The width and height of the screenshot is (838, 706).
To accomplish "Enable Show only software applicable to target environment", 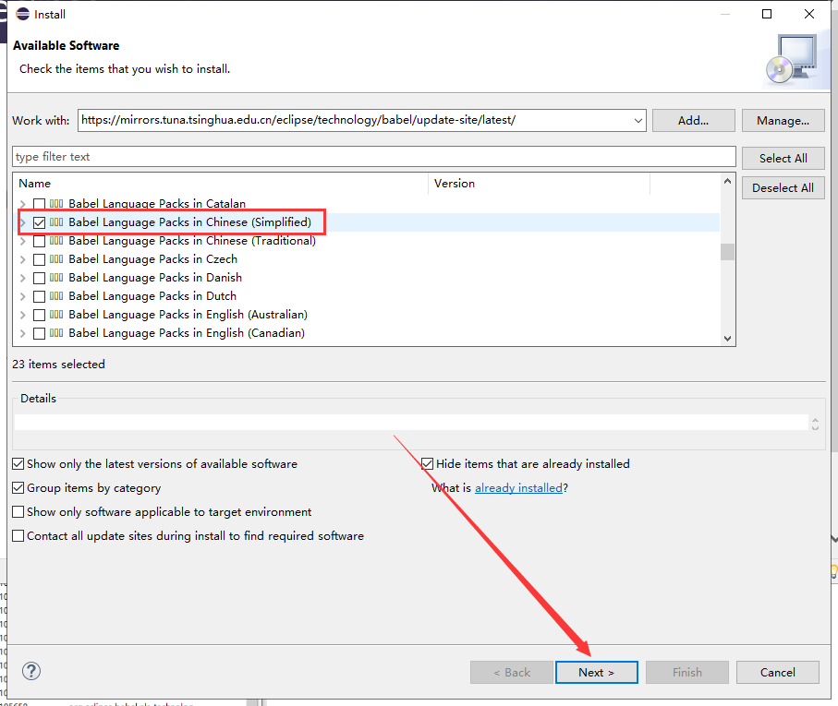I will (x=18, y=512).
